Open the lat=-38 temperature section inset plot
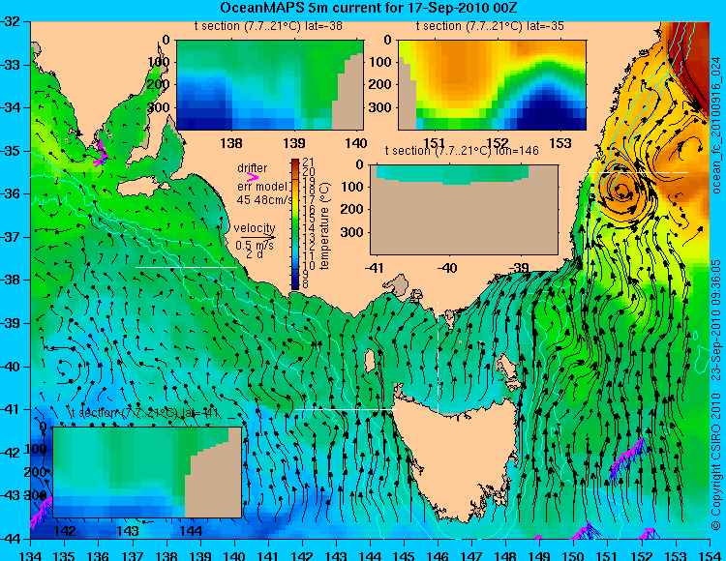 [270, 85]
